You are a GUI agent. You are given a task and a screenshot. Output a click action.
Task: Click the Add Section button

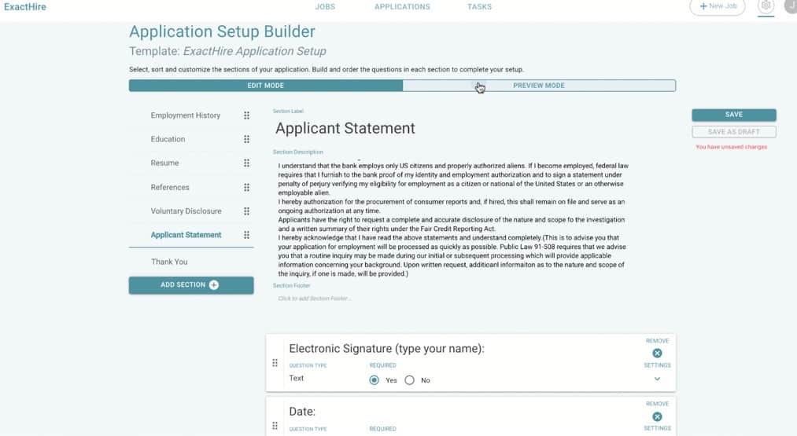pyautogui.click(x=191, y=285)
